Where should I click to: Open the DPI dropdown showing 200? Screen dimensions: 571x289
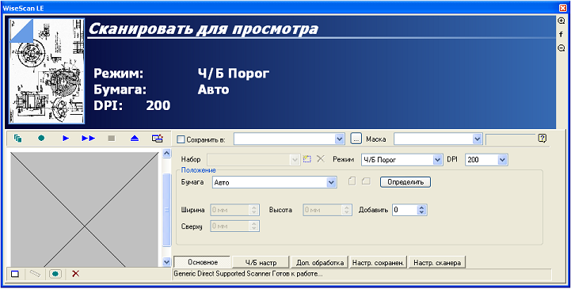[502, 160]
